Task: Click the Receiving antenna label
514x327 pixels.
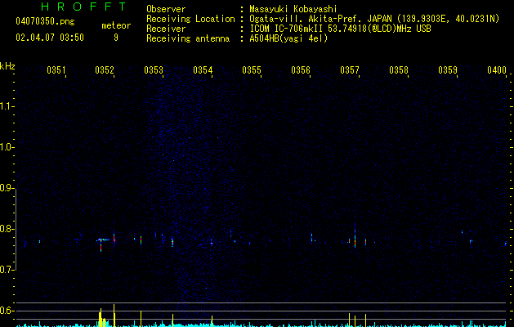Action: pyautogui.click(x=188, y=38)
